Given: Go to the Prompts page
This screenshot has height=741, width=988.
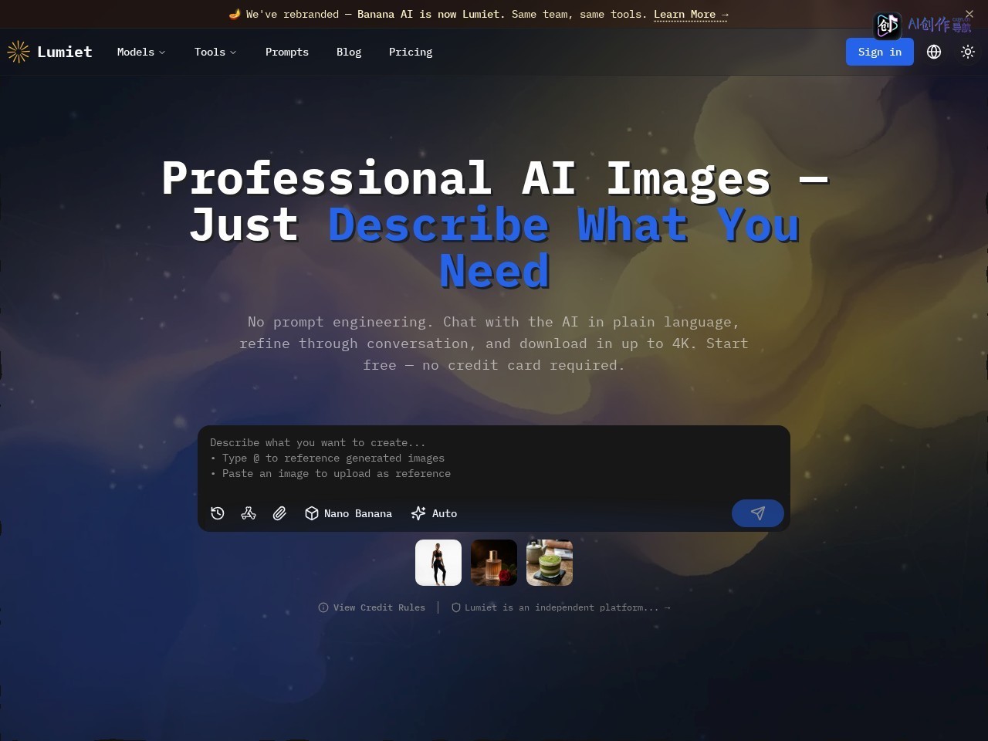Looking at the screenshot, I should (287, 52).
